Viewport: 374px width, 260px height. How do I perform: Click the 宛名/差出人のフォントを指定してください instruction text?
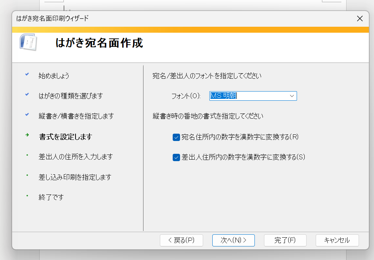(x=207, y=76)
